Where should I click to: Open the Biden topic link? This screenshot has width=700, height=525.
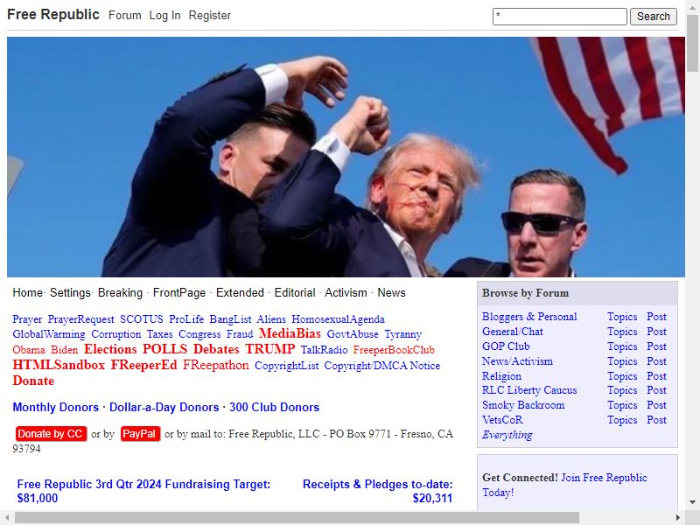point(64,350)
